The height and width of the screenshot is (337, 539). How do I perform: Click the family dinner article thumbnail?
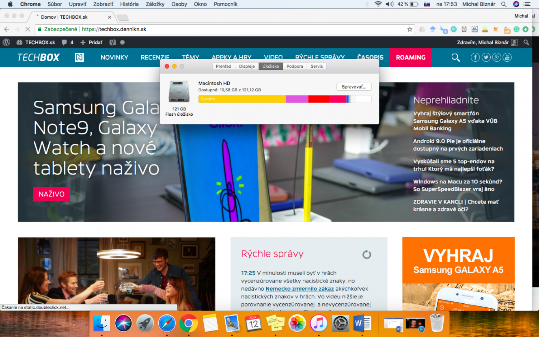point(116,274)
